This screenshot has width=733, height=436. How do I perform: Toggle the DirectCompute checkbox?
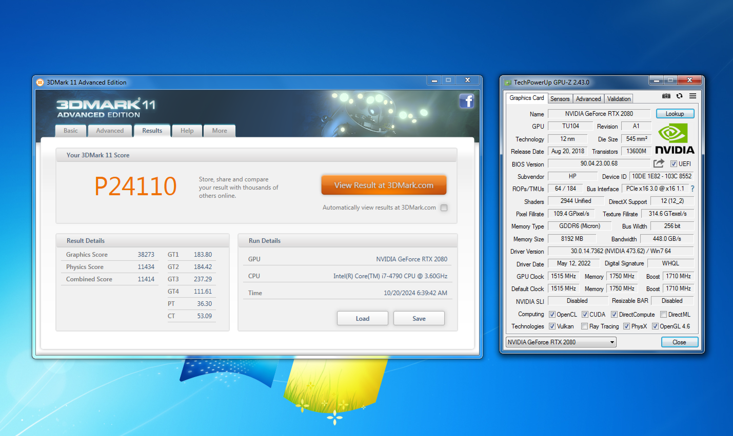[614, 315]
